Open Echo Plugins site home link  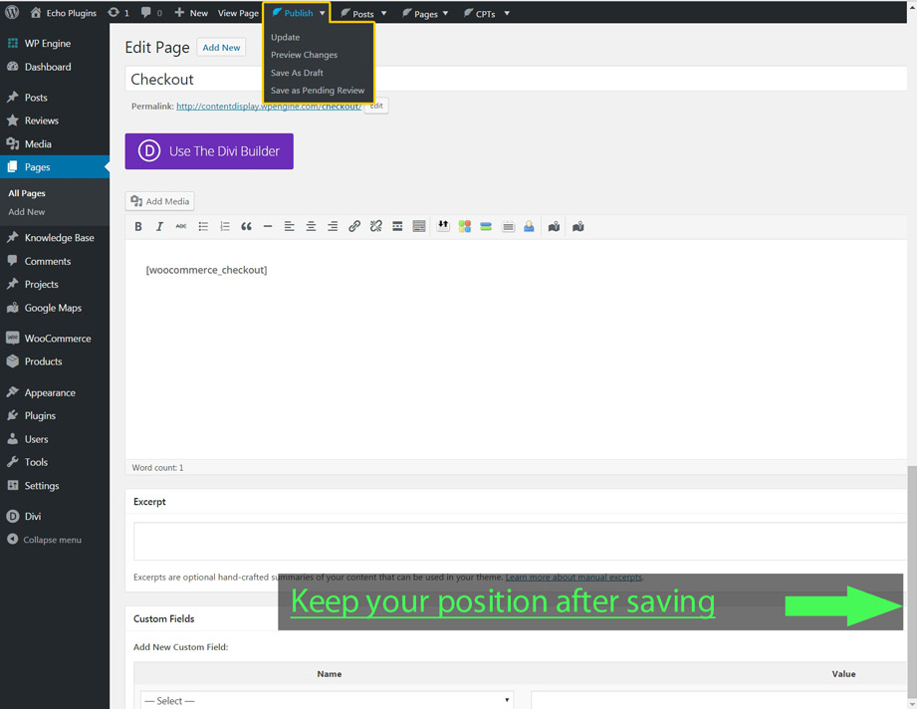[63, 13]
